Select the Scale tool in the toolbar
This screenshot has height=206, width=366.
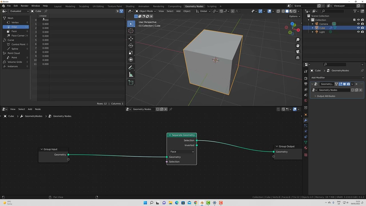[x=131, y=53]
